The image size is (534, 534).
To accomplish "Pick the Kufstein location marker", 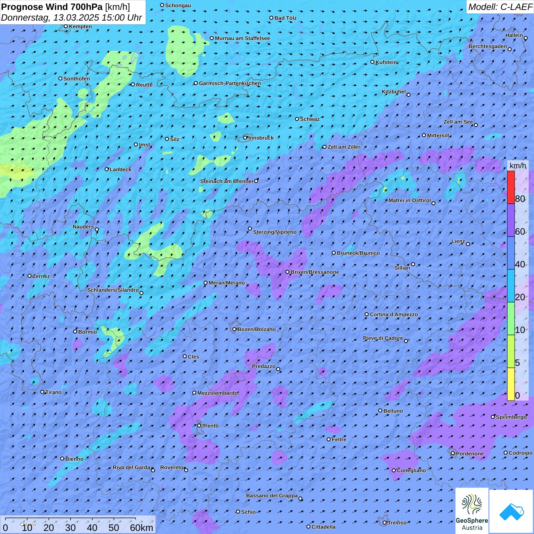I will (x=373, y=62).
